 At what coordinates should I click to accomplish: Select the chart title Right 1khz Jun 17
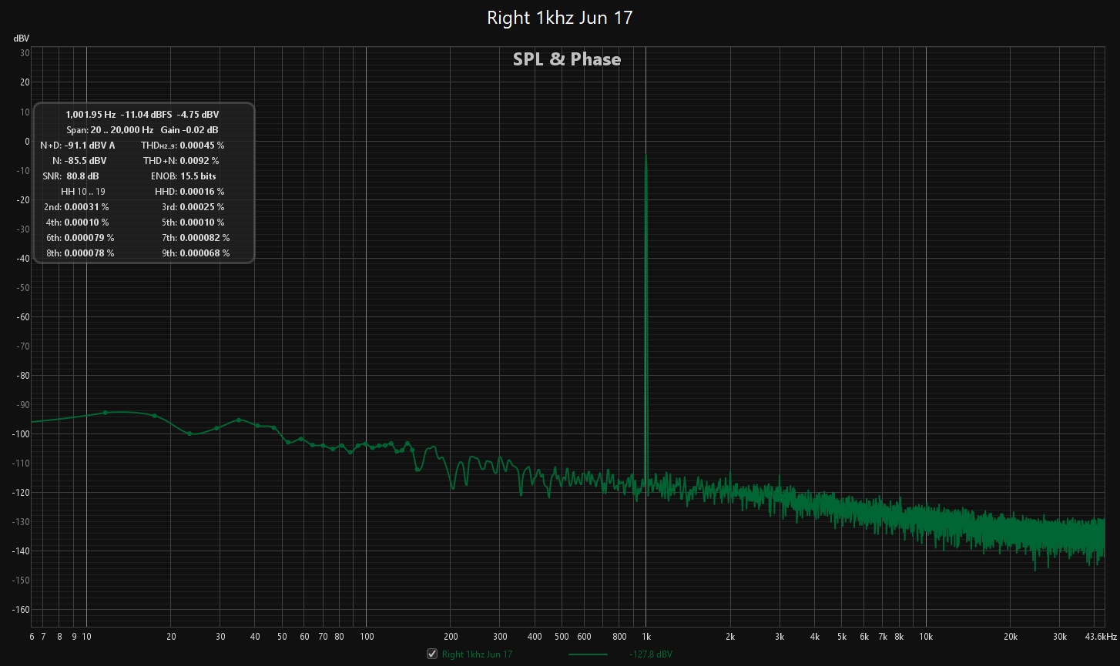coord(558,17)
